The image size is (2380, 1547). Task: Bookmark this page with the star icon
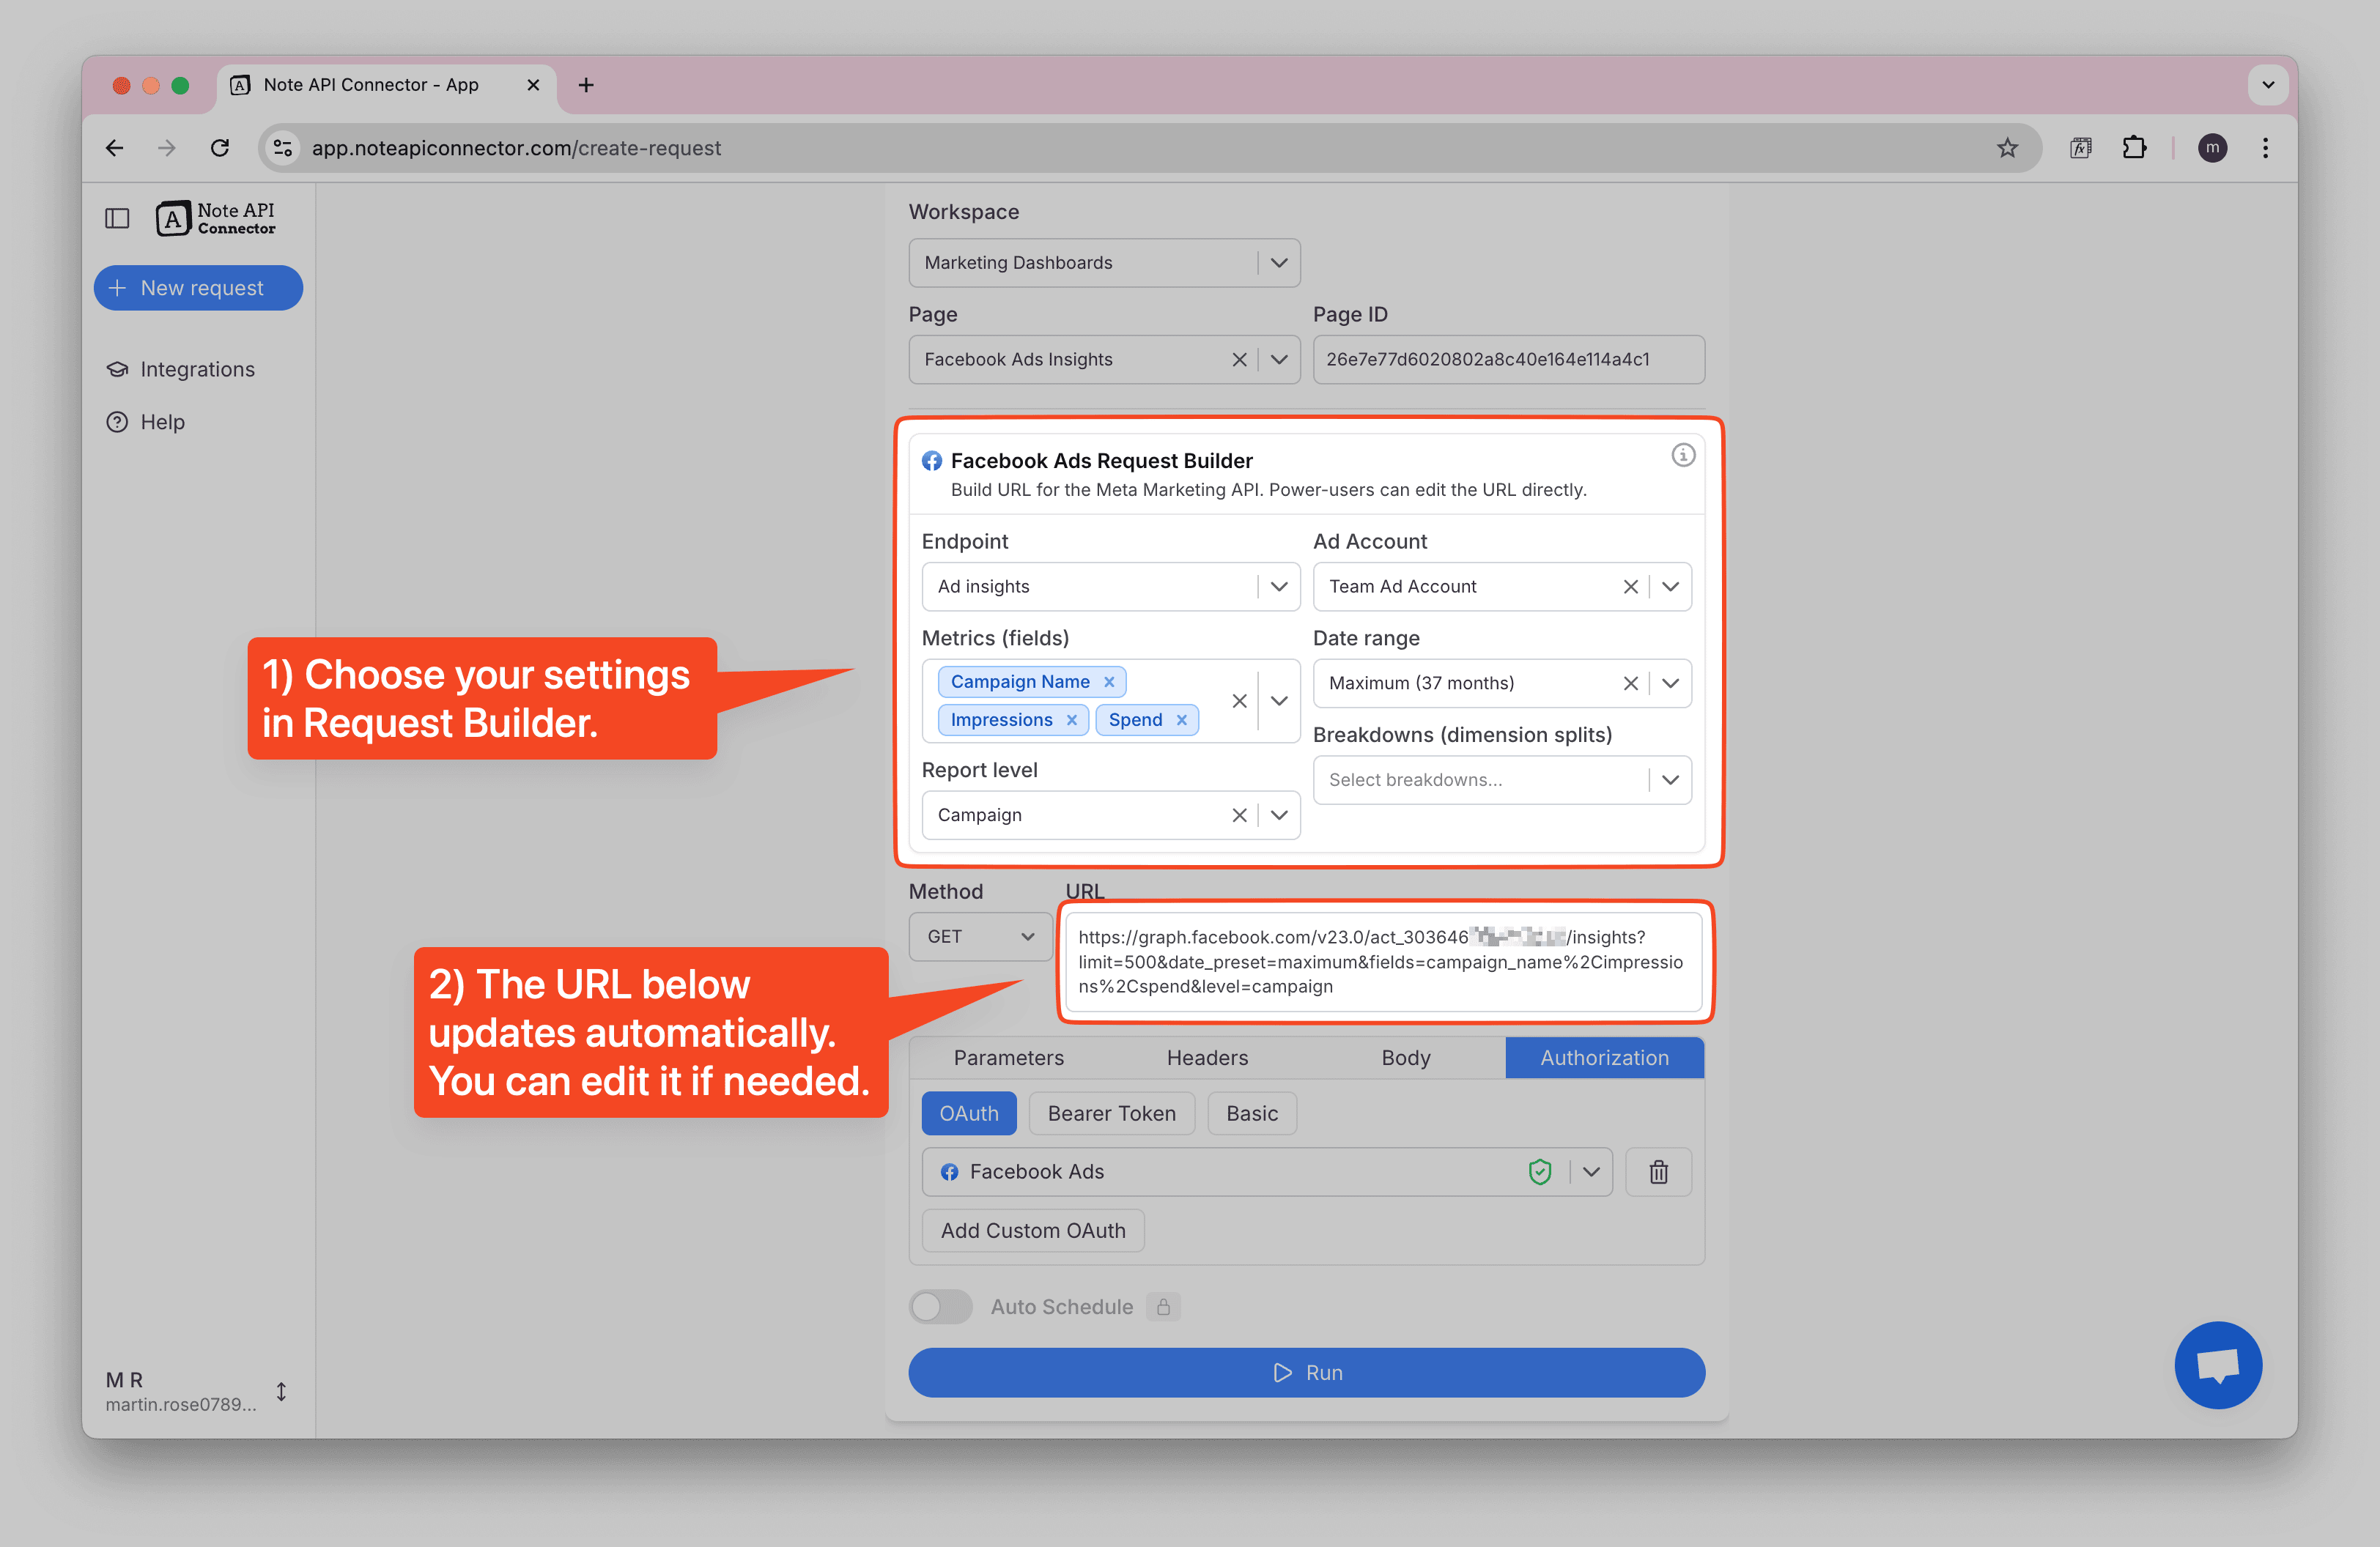pos(2007,148)
